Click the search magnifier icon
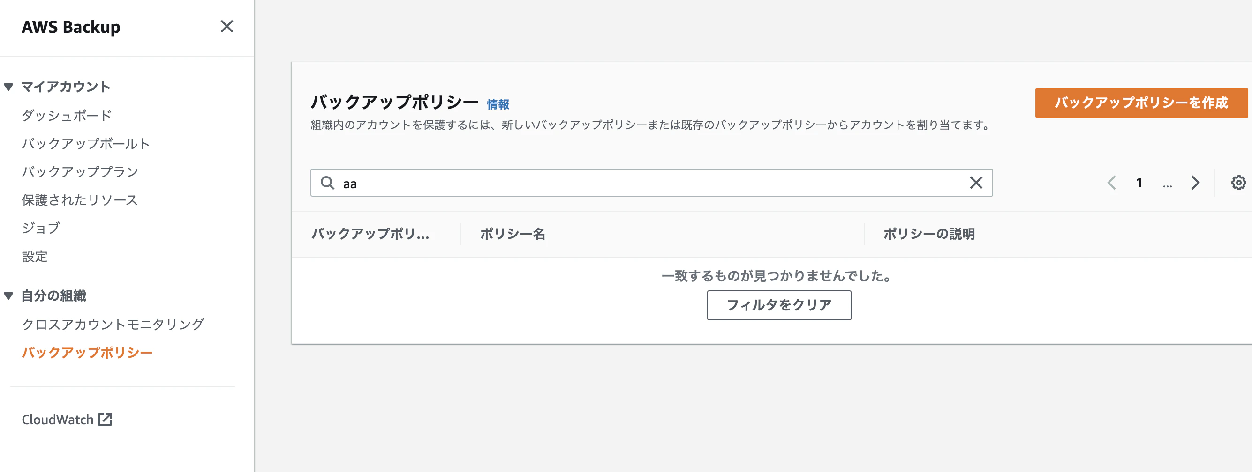The width and height of the screenshot is (1252, 472). [328, 183]
